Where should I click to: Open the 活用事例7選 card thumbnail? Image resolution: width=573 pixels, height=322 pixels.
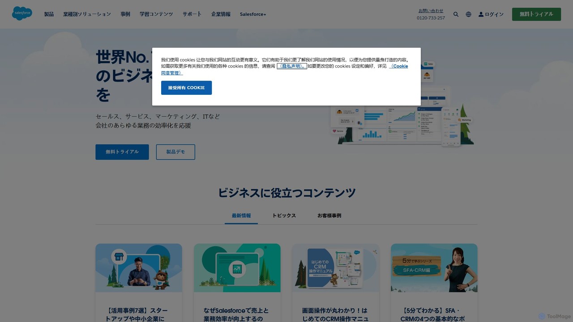click(139, 268)
